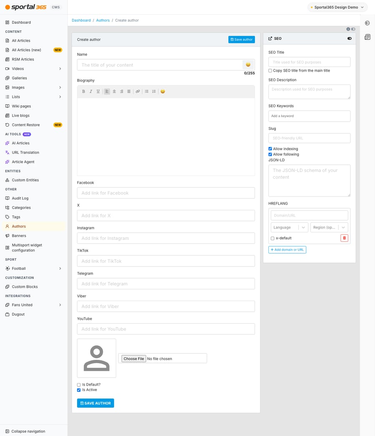Focus the Slug input field
Viewport: 375px width, 436px height.
point(309,138)
